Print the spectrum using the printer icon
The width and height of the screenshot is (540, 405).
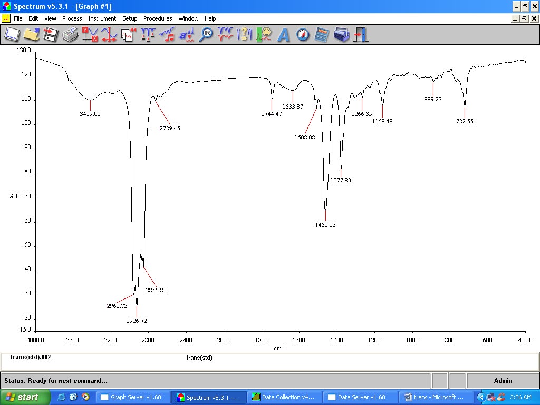tap(70, 35)
